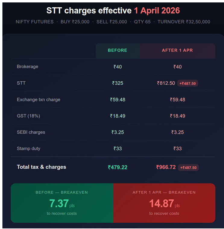Click the +₹487.50 badge in STT row

(188, 83)
